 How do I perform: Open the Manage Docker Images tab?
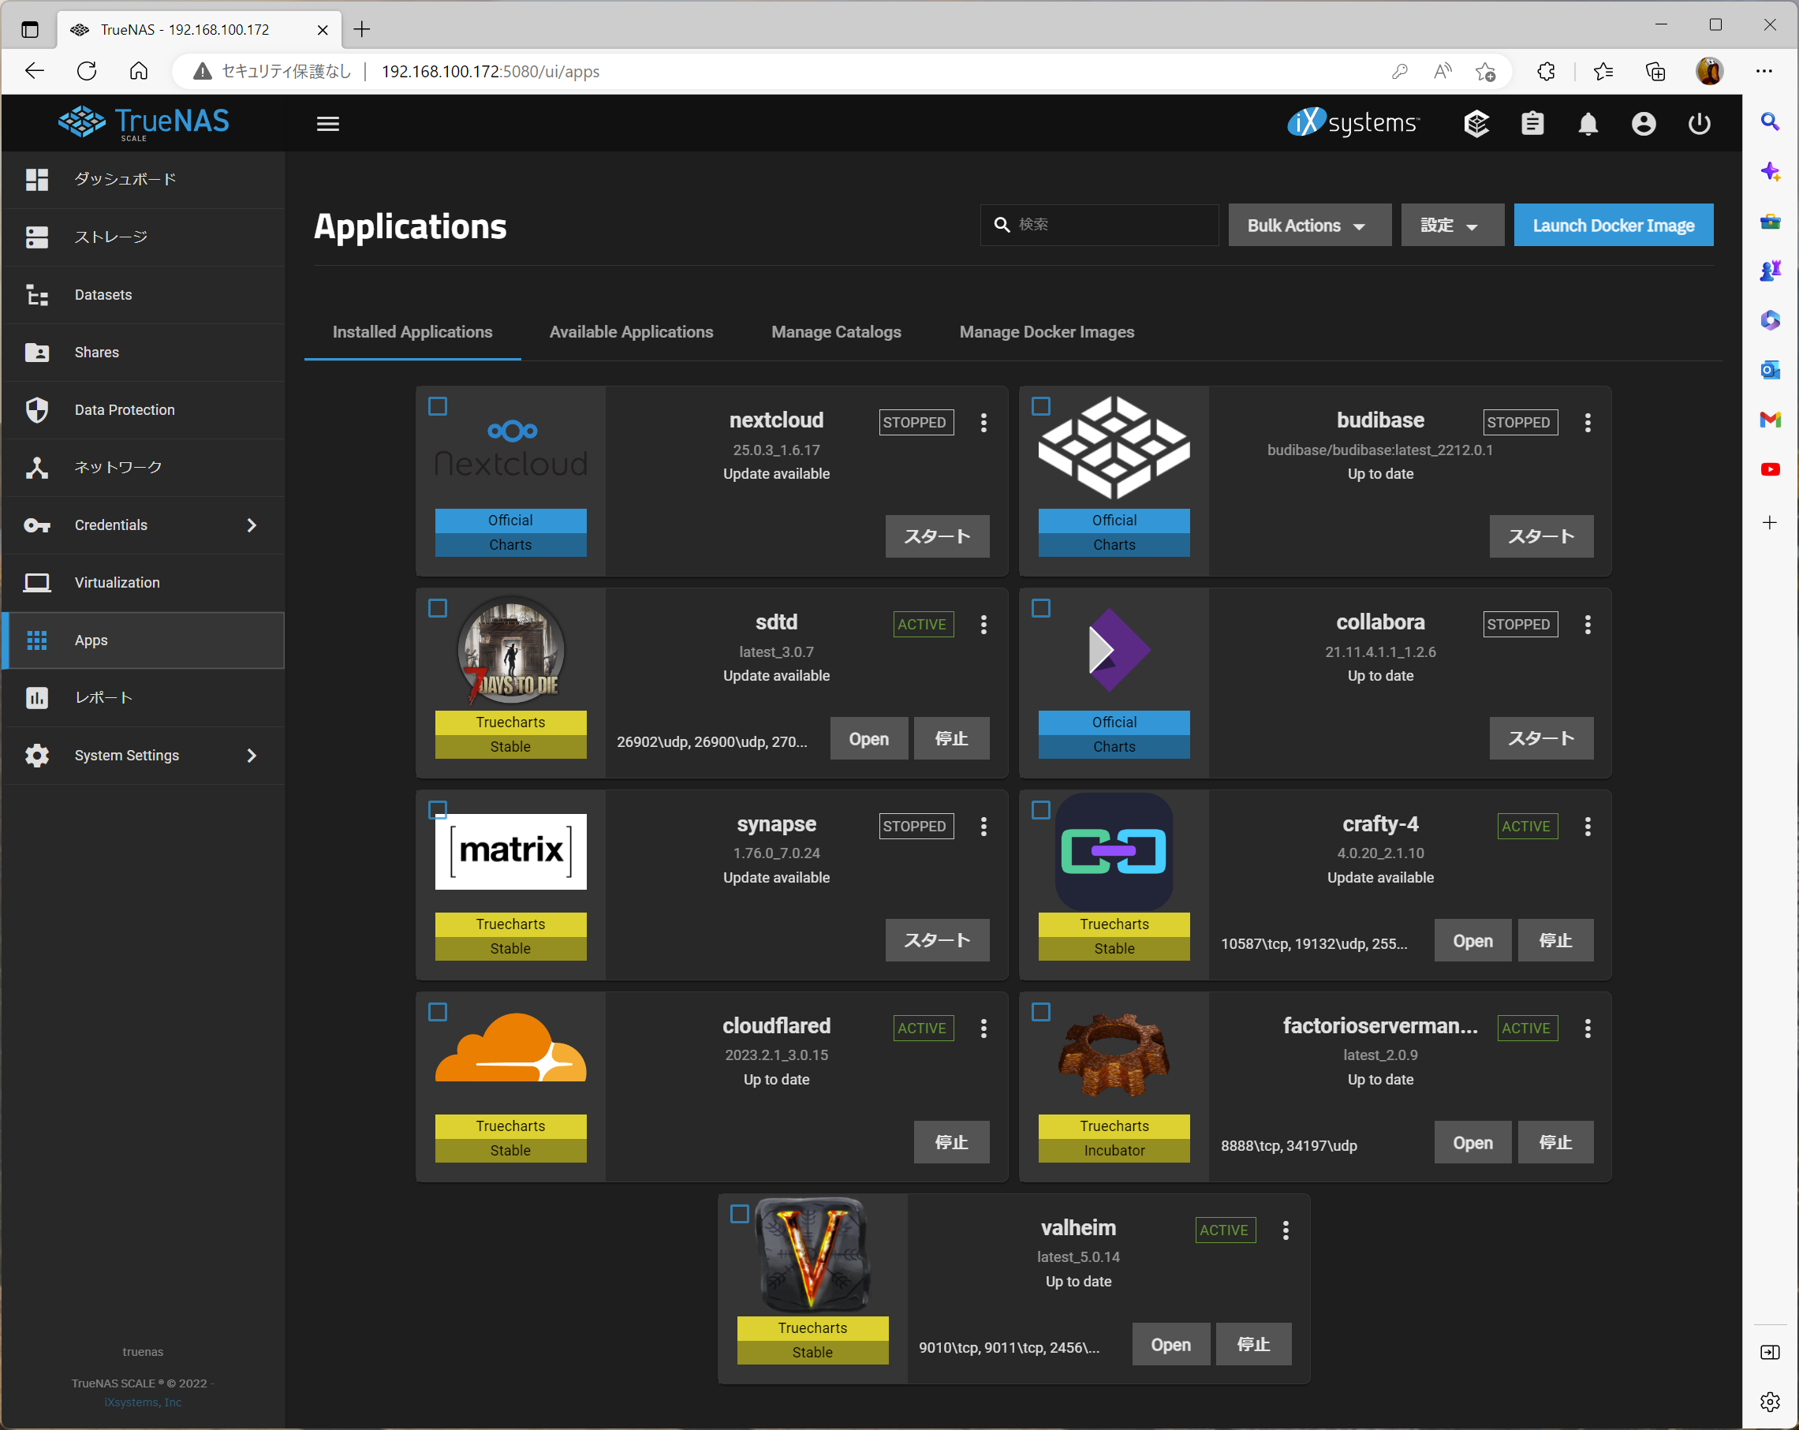pyautogui.click(x=1047, y=331)
